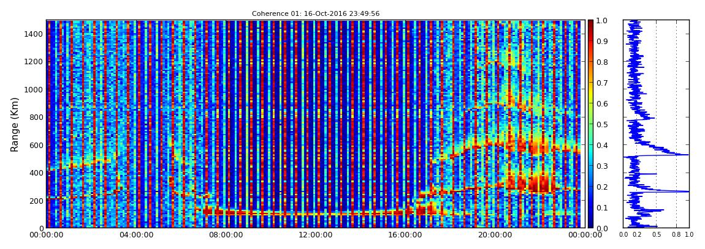The height and width of the screenshot is (249, 705).
Task: Click the profile plot x-axis label 0.8
Action: click(676, 235)
